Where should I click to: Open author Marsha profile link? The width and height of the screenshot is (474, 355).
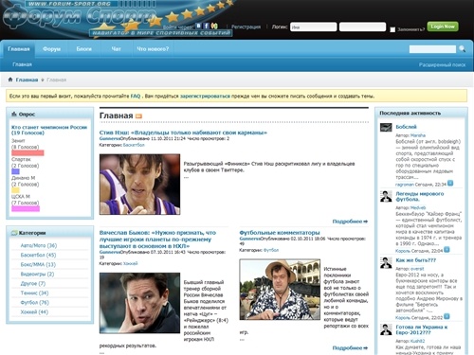coord(418,135)
